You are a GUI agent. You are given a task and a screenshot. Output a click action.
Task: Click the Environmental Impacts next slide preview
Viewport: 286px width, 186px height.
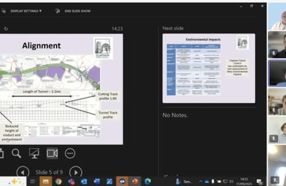click(x=208, y=68)
